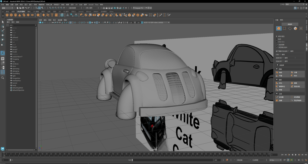The image size is (308, 164).
Task: Select the Move tool in the left toolbox
Action: point(3,35)
